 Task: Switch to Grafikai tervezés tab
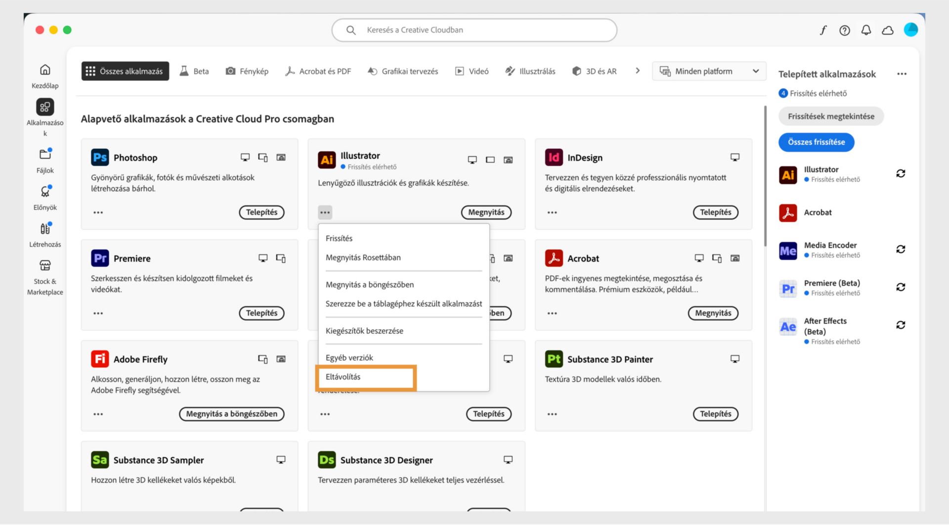tap(403, 71)
